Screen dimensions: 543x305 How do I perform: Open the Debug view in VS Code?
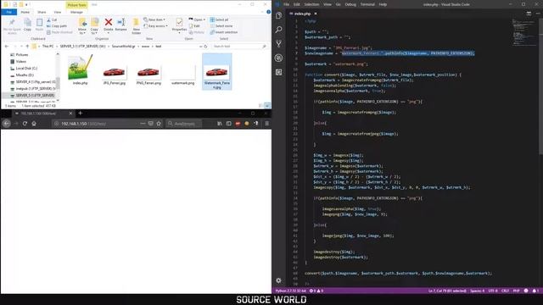279,58
